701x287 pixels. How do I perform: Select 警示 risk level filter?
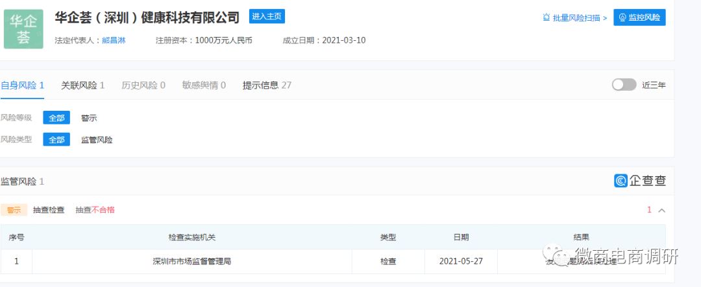[89, 119]
